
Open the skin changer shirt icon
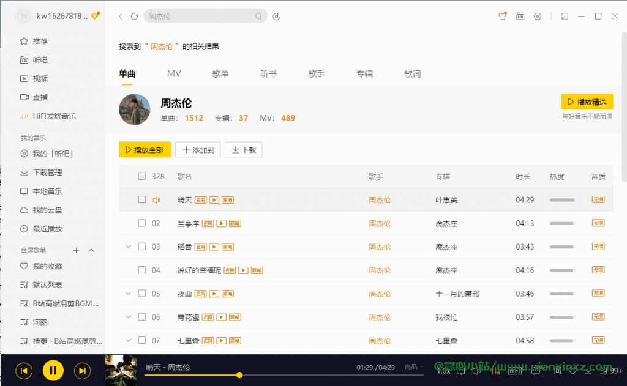(x=502, y=16)
